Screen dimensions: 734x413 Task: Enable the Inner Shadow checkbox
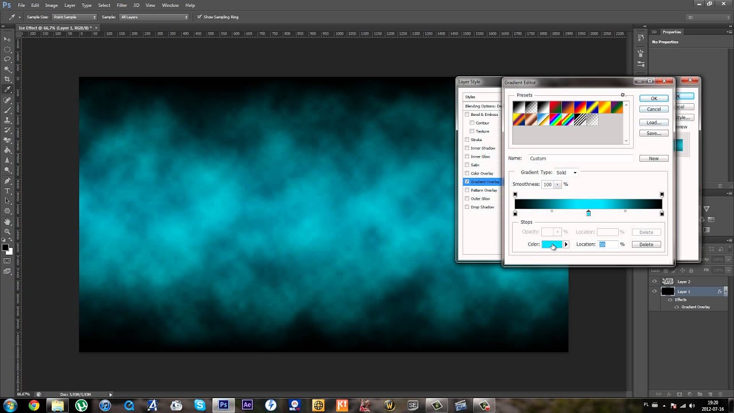pyautogui.click(x=467, y=148)
